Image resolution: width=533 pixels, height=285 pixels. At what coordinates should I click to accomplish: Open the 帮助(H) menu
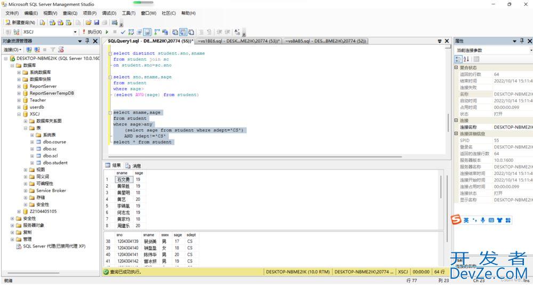(188, 13)
